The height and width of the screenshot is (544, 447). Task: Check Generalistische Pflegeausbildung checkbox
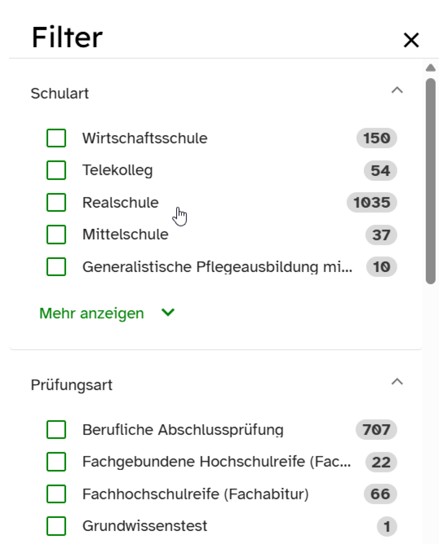click(56, 266)
